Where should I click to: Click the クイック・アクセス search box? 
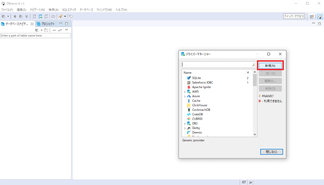pyautogui.click(x=294, y=16)
